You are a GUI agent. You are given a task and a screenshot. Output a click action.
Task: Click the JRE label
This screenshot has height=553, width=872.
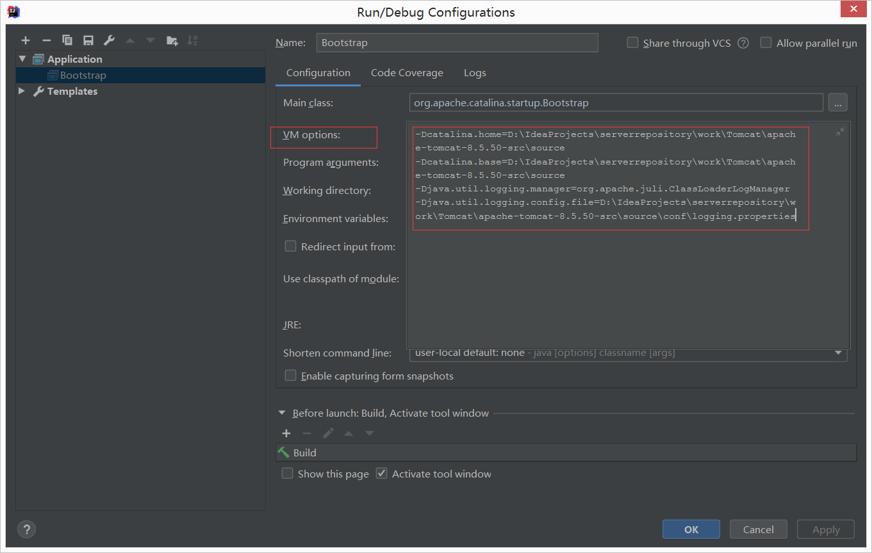point(292,325)
